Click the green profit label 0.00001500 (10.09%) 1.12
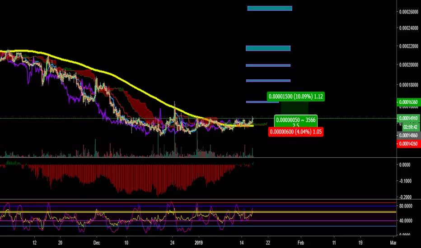This screenshot has width=421, height=248. [295, 96]
